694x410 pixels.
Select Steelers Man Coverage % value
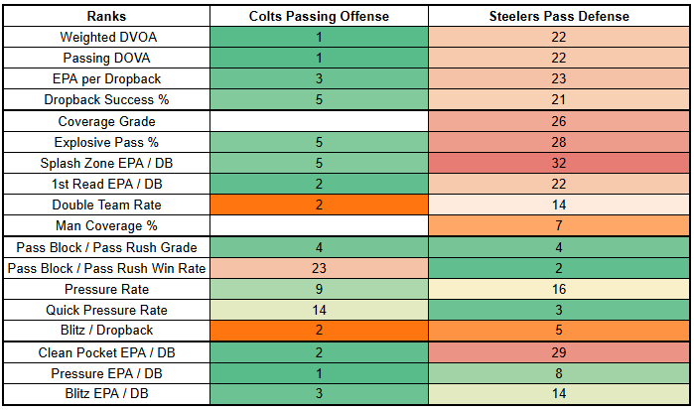point(561,225)
